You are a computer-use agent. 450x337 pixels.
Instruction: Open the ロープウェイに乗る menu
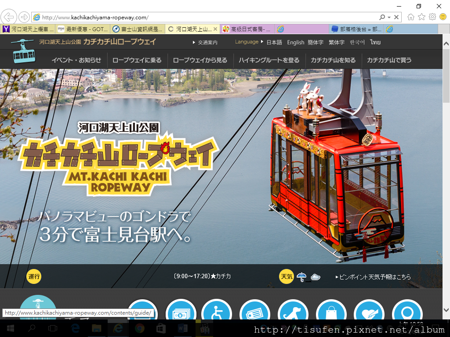click(137, 60)
